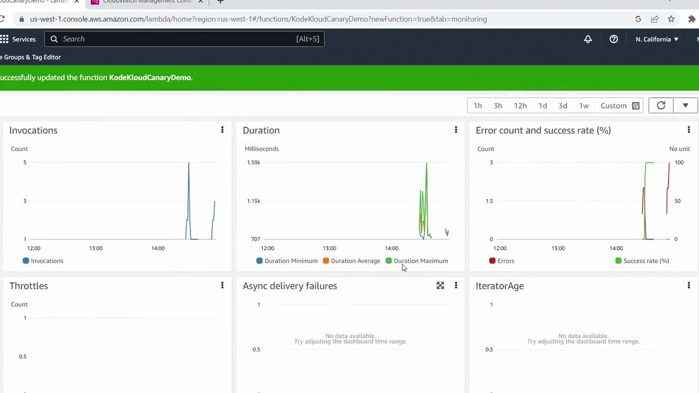699x393 pixels.
Task: Expand Async delivery failures widget fullscreen
Action: coord(440,285)
